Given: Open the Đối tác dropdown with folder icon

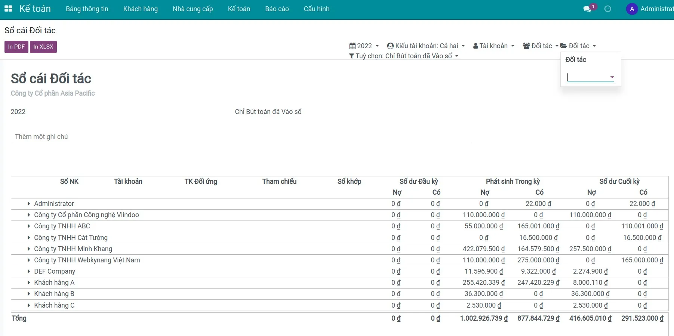Looking at the screenshot, I should 578,46.
